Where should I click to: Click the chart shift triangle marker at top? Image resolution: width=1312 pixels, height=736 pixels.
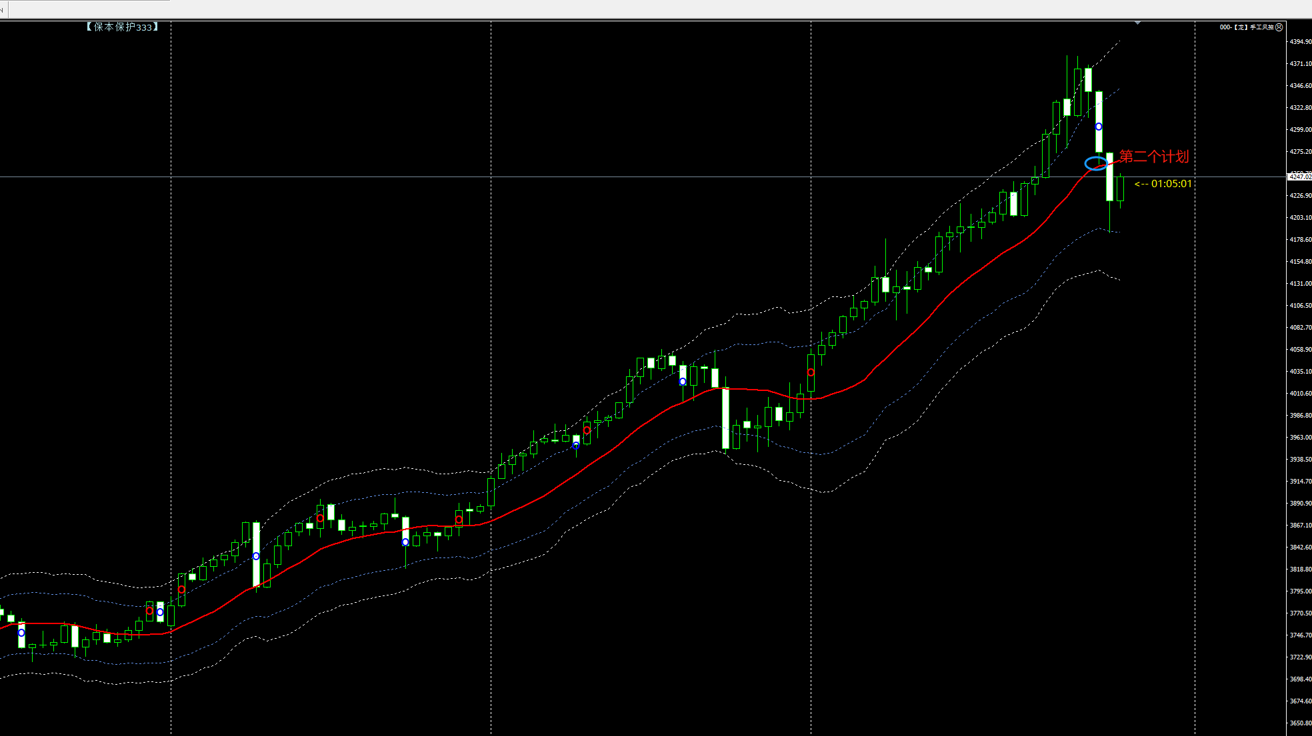click(x=1137, y=23)
